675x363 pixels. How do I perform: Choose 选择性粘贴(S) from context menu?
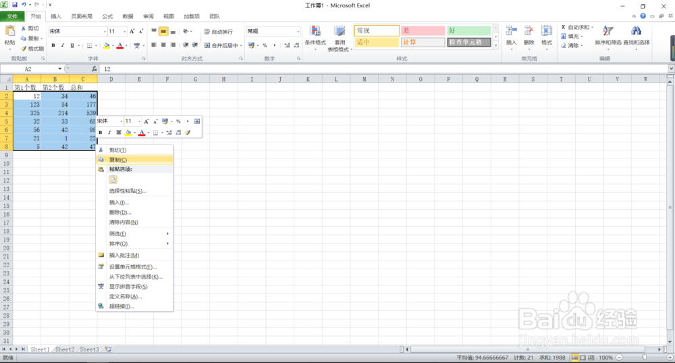pyautogui.click(x=134, y=191)
